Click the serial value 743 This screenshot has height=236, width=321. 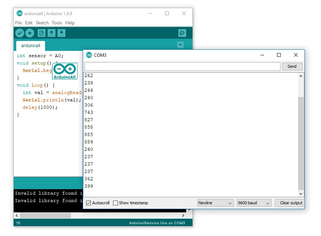coord(89,112)
